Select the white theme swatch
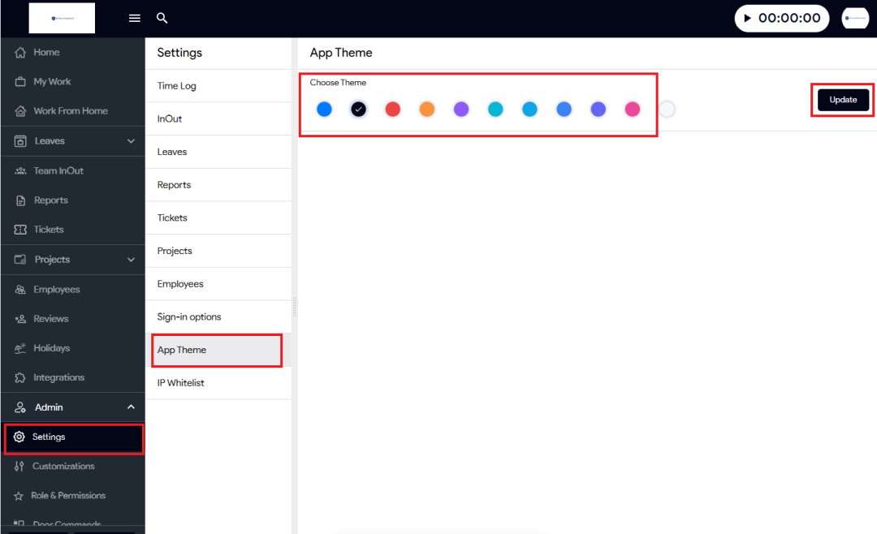 click(667, 109)
